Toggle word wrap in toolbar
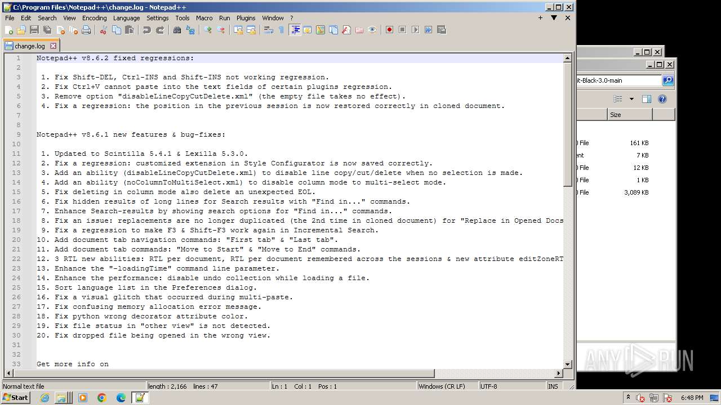 point(268,30)
